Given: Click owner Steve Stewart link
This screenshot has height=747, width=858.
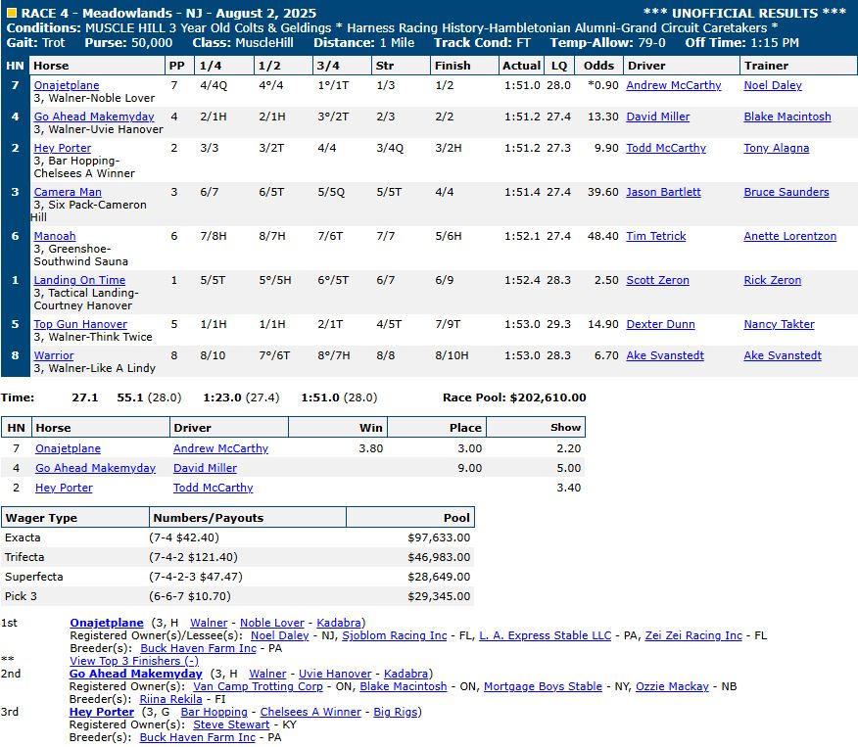Looking at the screenshot, I should (231, 724).
